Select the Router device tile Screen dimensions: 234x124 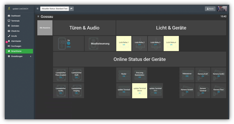click(124, 75)
